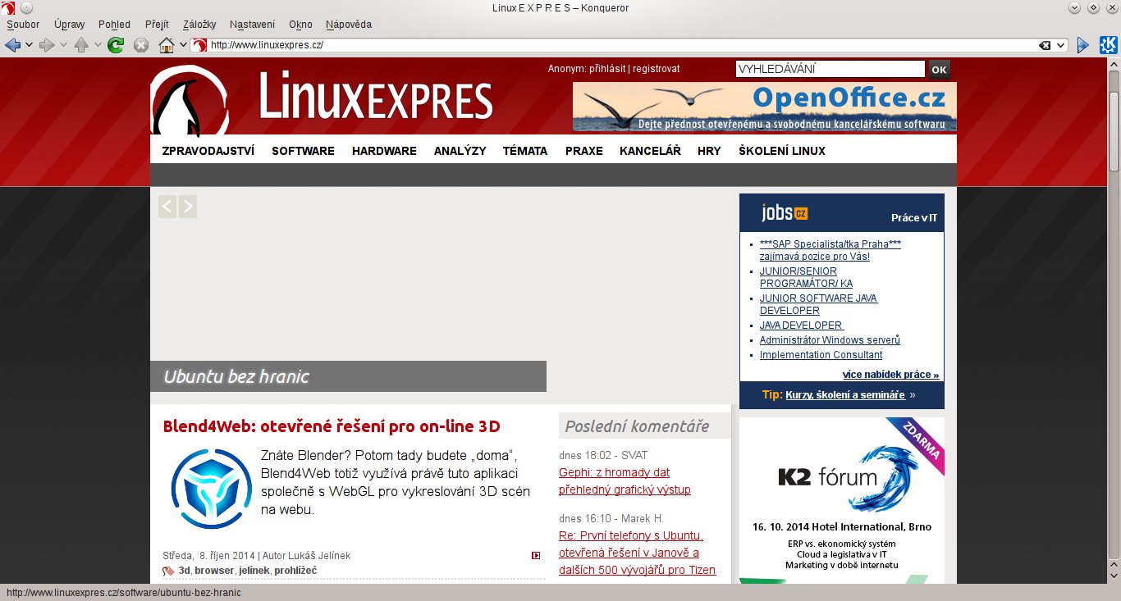Open the ZPRAVODAJSTVÍ section
This screenshot has height=601, width=1121.
point(208,151)
